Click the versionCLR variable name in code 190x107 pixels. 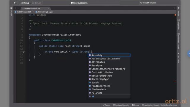(61, 52)
